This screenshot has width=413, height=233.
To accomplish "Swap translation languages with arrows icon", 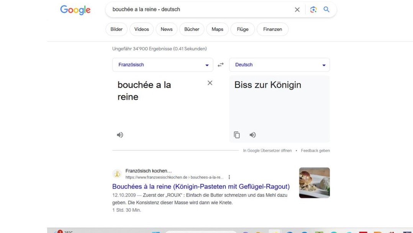I will (x=221, y=65).
